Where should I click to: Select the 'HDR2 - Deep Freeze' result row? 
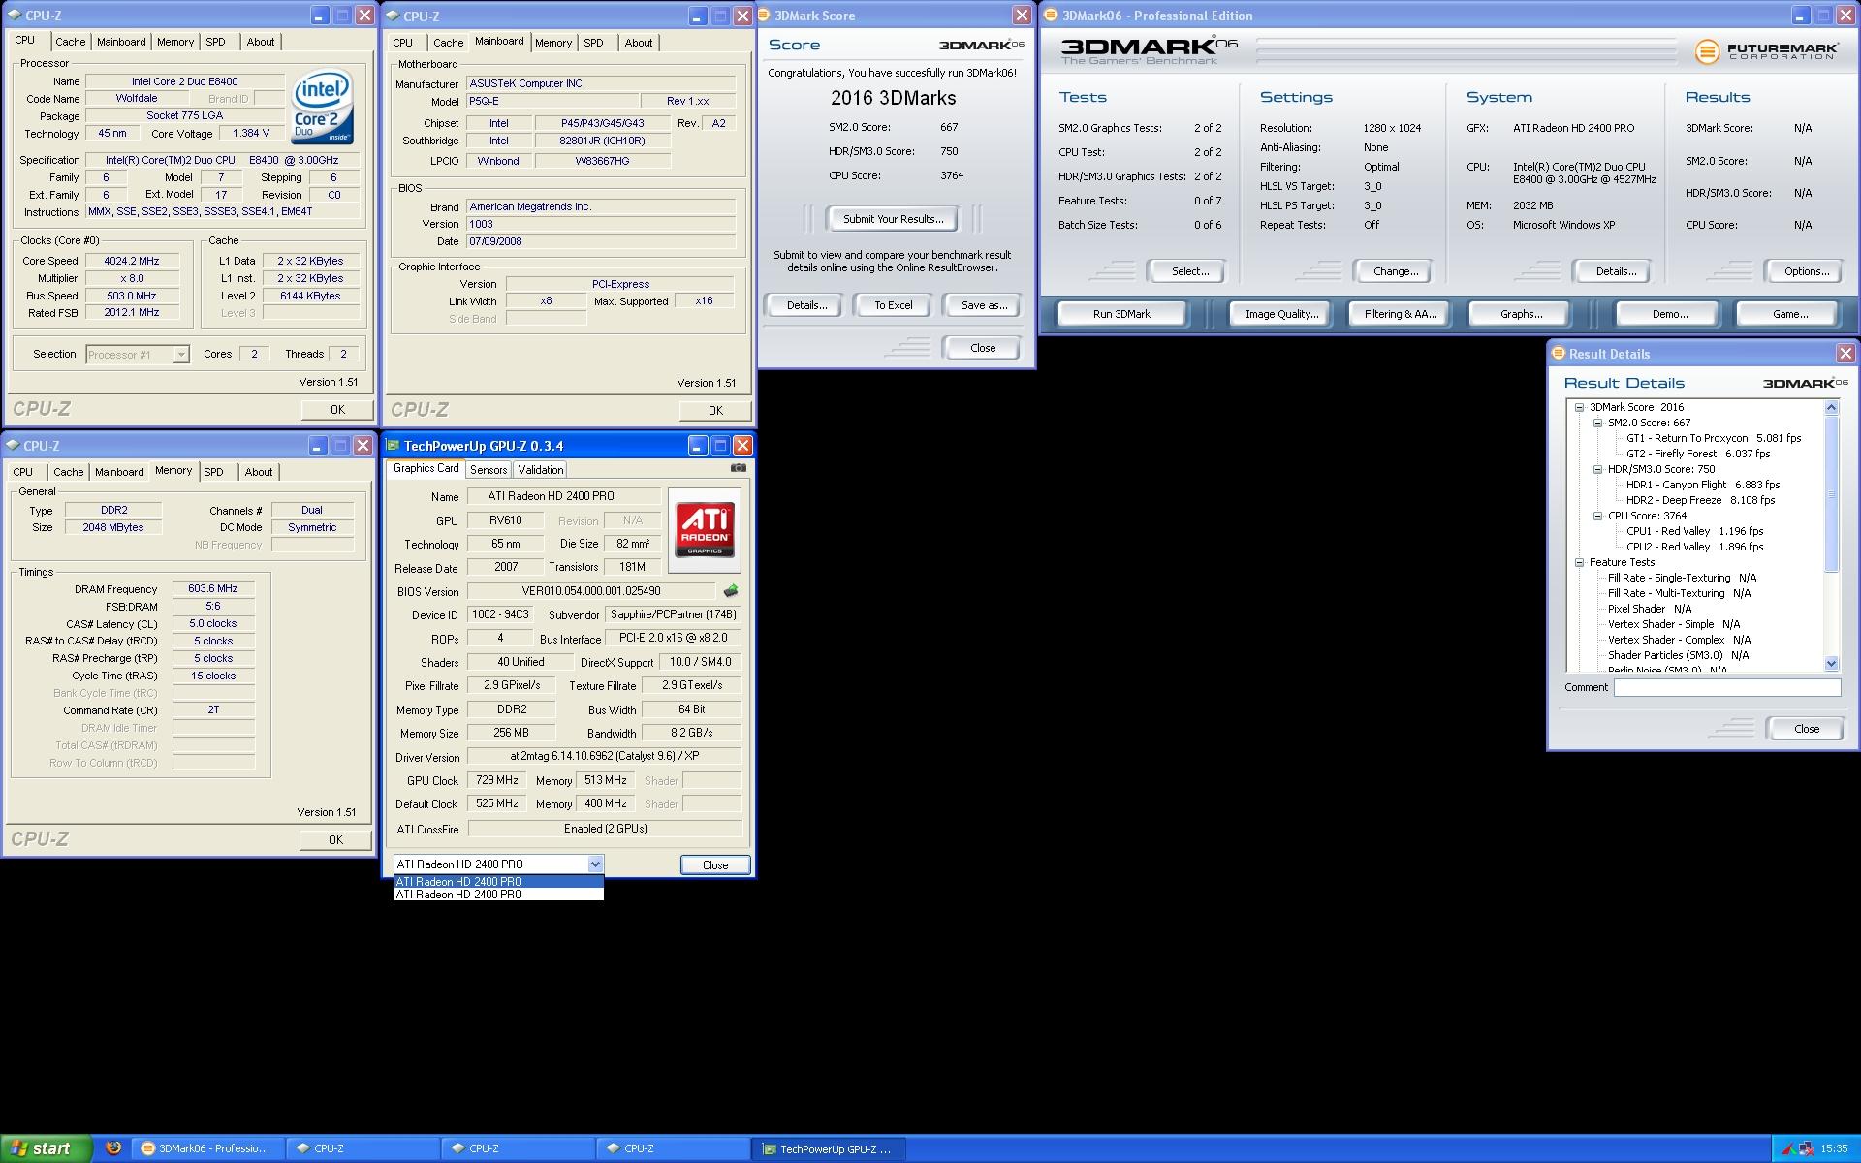(x=1700, y=500)
